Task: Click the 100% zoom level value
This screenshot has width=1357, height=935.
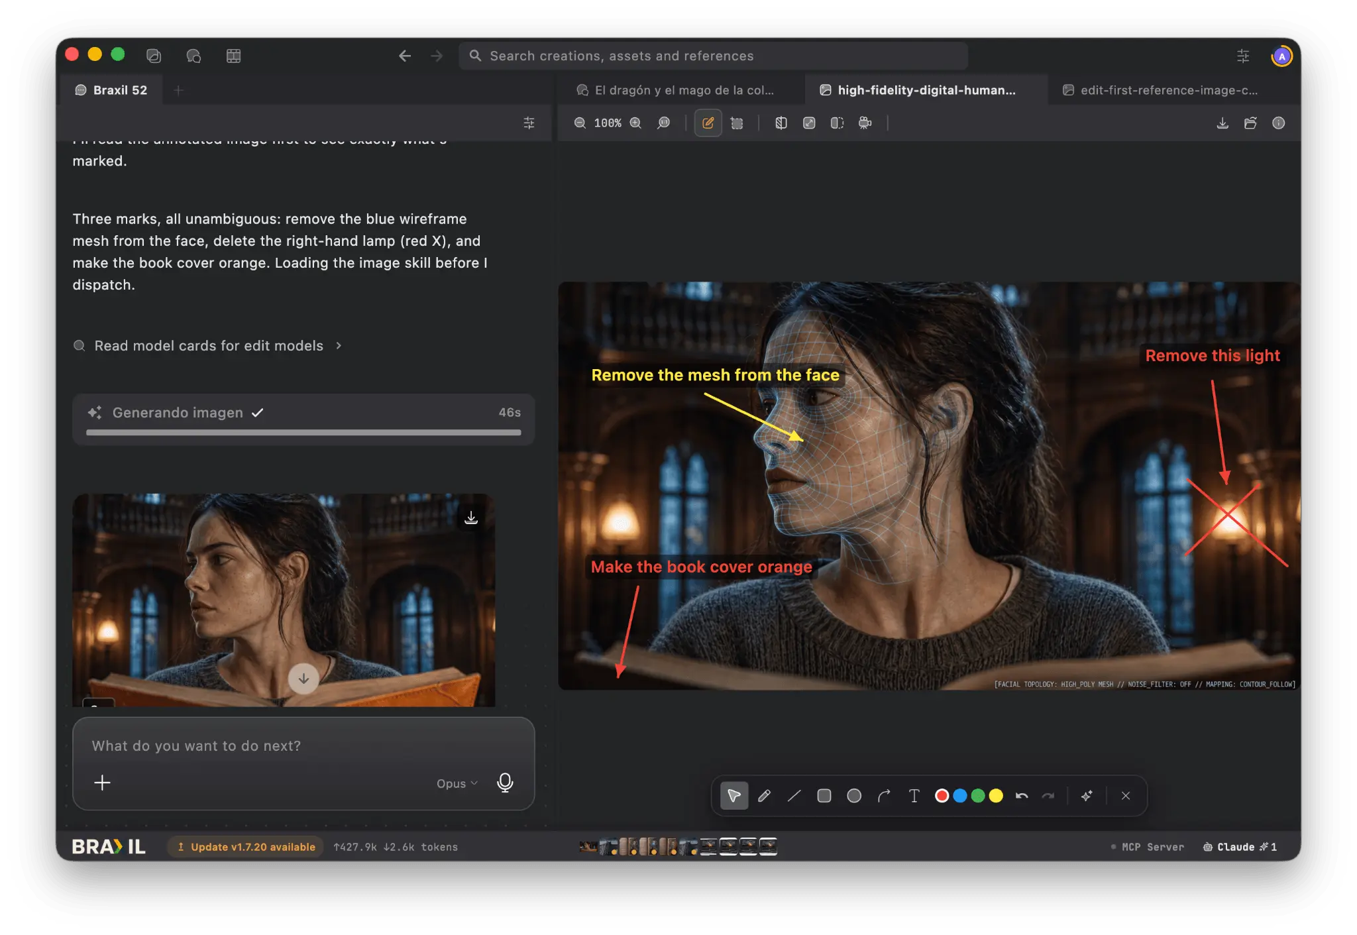Action: point(608,123)
